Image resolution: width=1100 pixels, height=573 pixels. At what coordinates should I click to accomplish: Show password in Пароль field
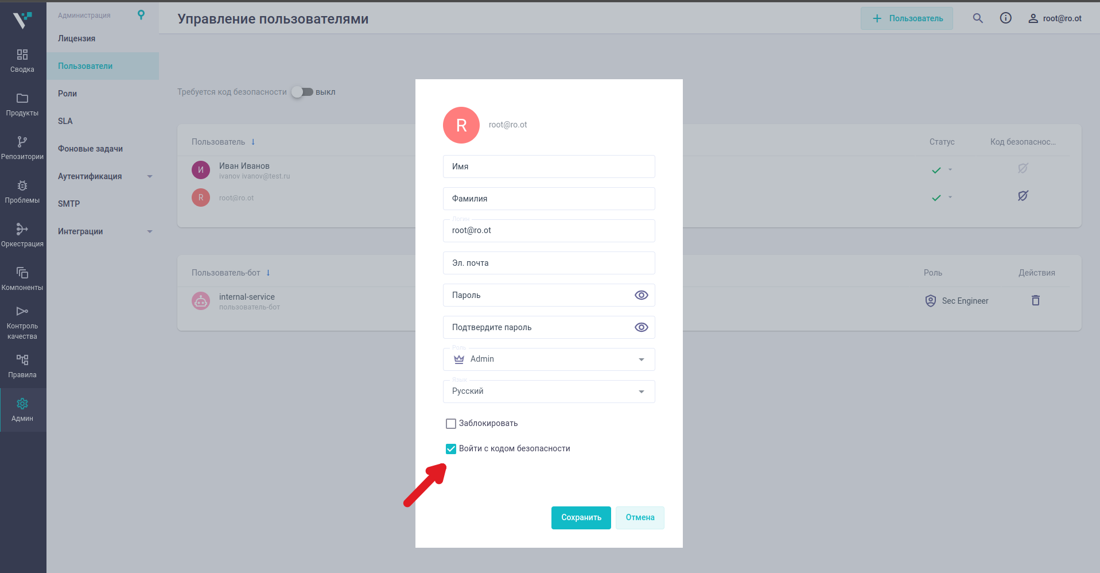641,295
